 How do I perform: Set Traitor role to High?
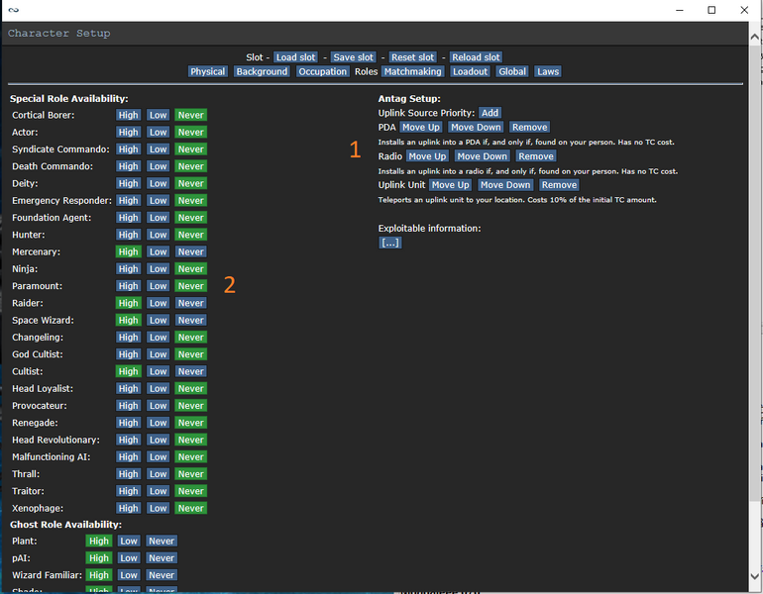129,491
